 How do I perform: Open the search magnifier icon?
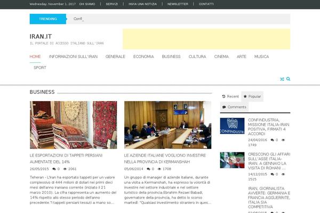(288, 79)
